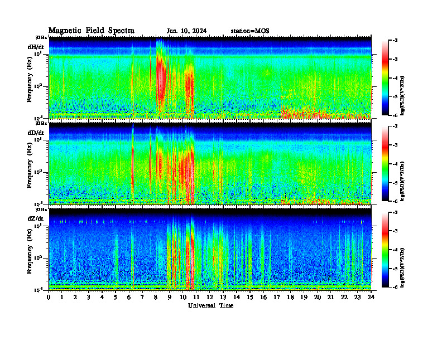Click the 10¹ frequency tick of dZ/dt panel
The height and width of the screenshot is (341, 442).
[38, 226]
